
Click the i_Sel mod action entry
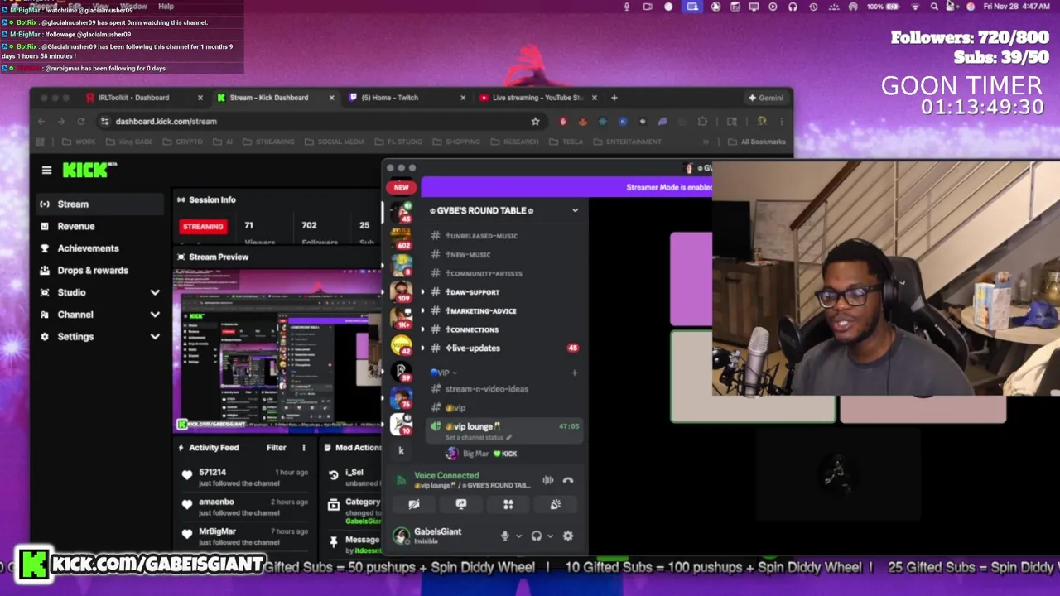(x=354, y=477)
